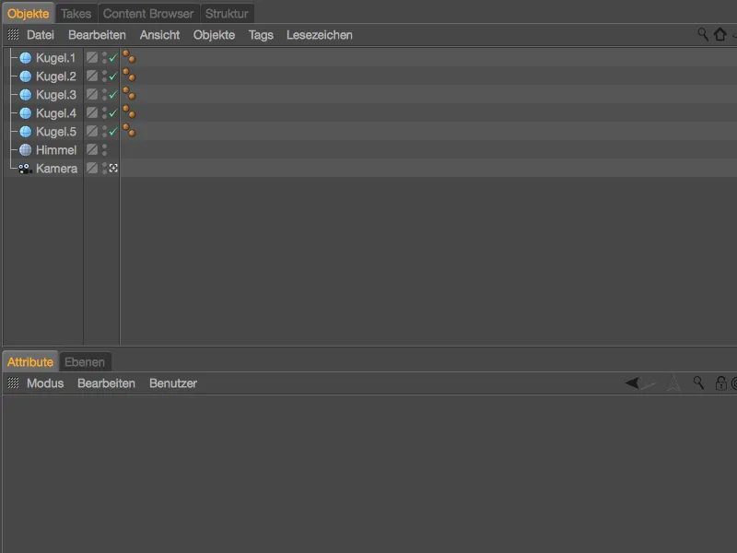
Task: Toggle visibility dots of Kugel.4
Action: click(104, 112)
